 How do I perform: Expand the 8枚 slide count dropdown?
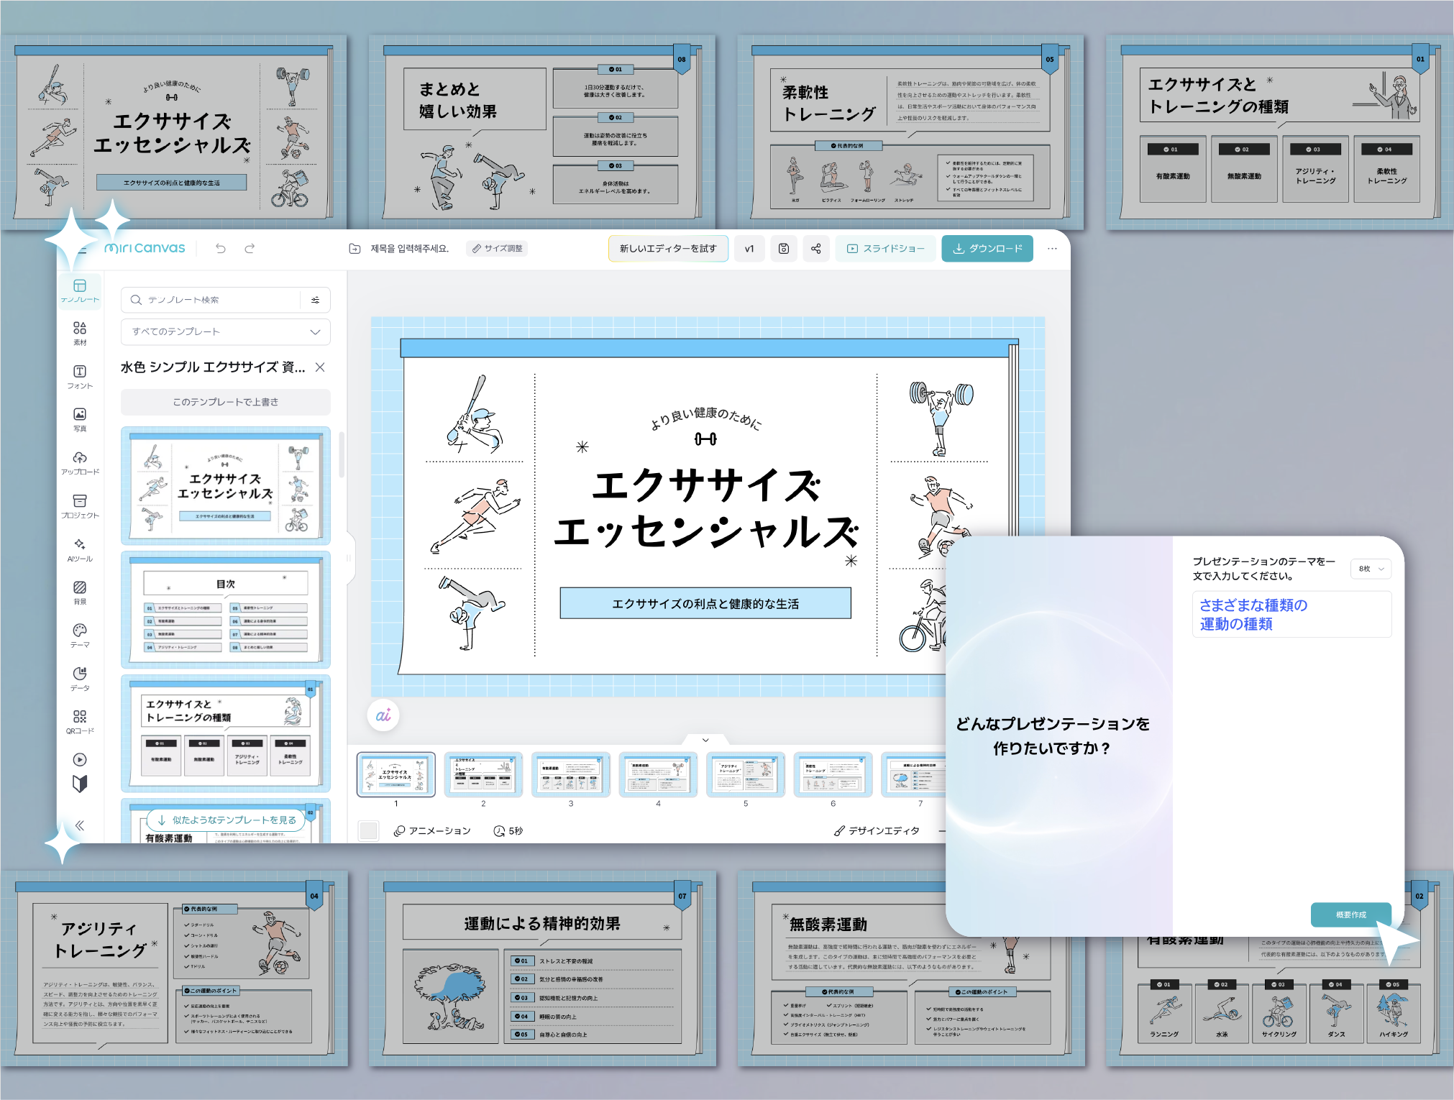(x=1371, y=569)
